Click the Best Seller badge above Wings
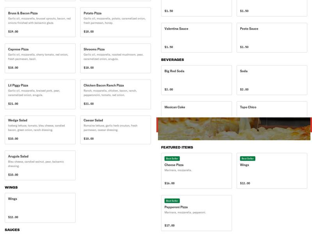Viewport: 312px width, 234px height. pos(248,159)
